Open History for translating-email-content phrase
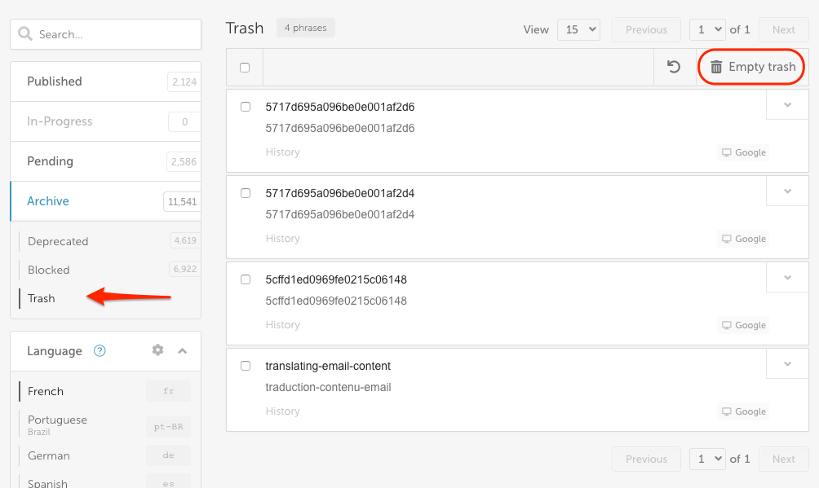 pos(282,411)
